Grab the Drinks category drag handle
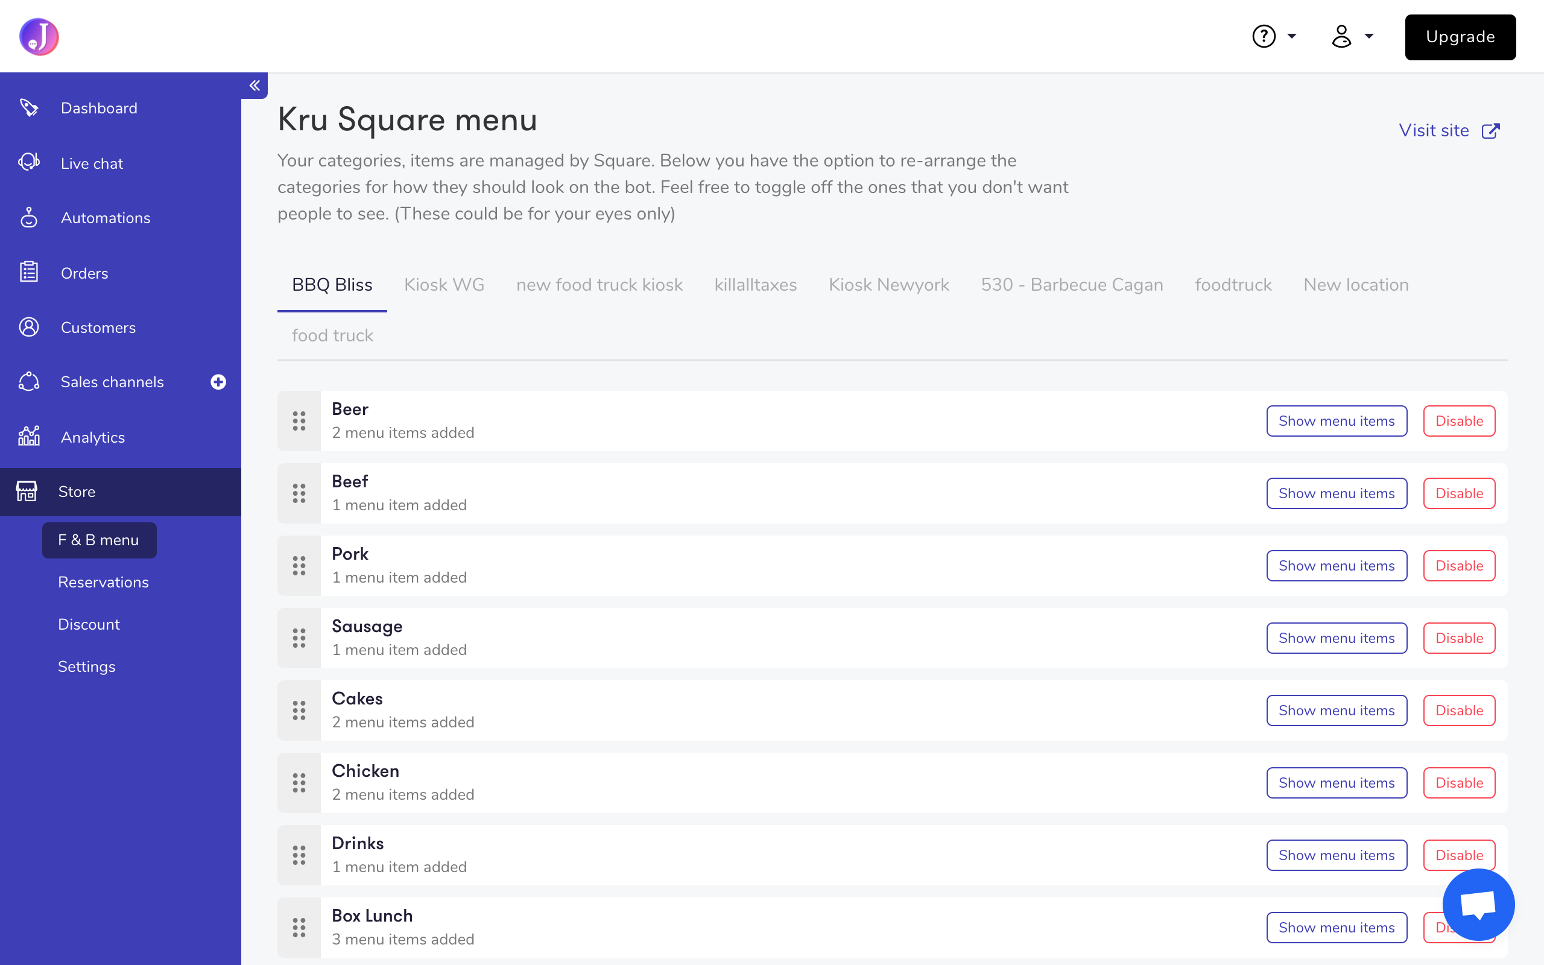The height and width of the screenshot is (965, 1544). point(299,855)
